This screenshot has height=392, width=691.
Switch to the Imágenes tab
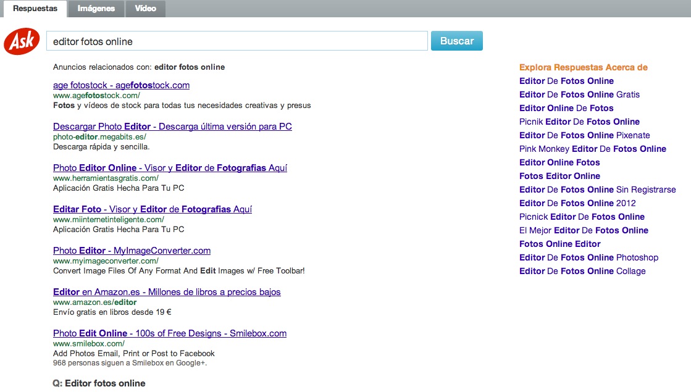coord(95,9)
